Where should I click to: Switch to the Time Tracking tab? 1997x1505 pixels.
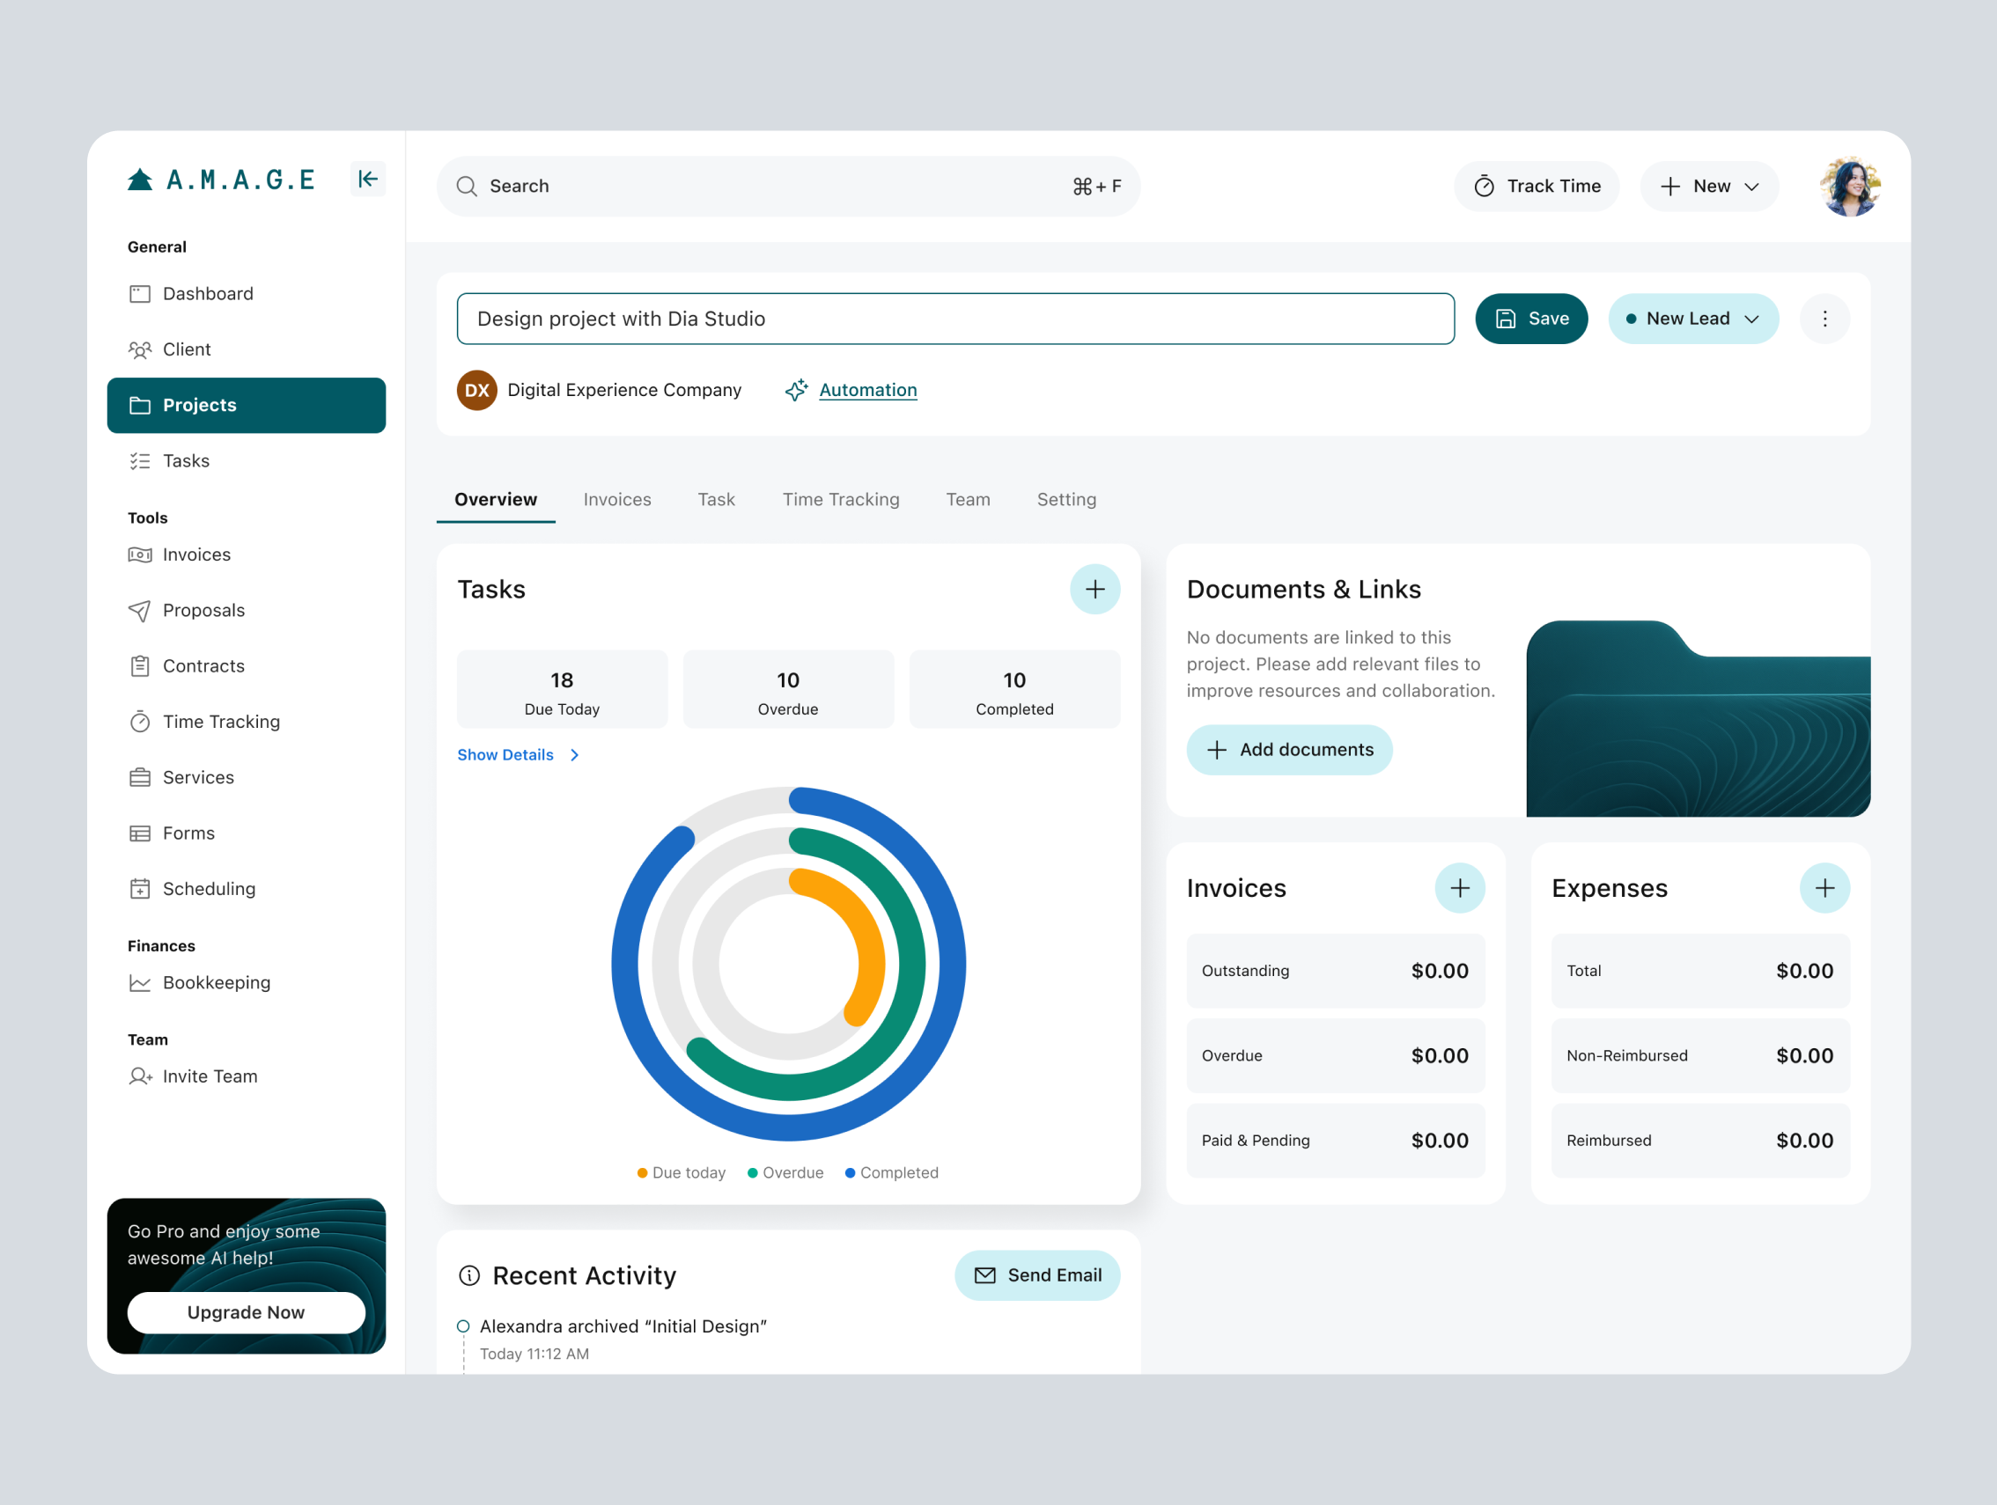tap(841, 499)
